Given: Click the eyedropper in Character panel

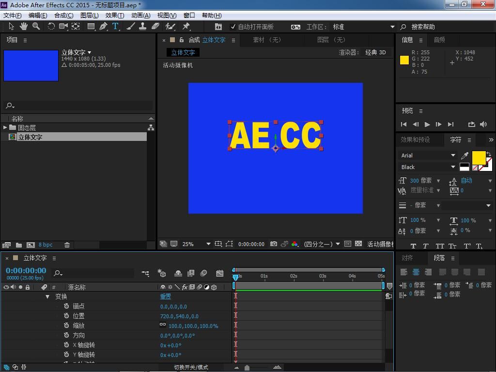Looking at the screenshot, I should coord(465,155).
